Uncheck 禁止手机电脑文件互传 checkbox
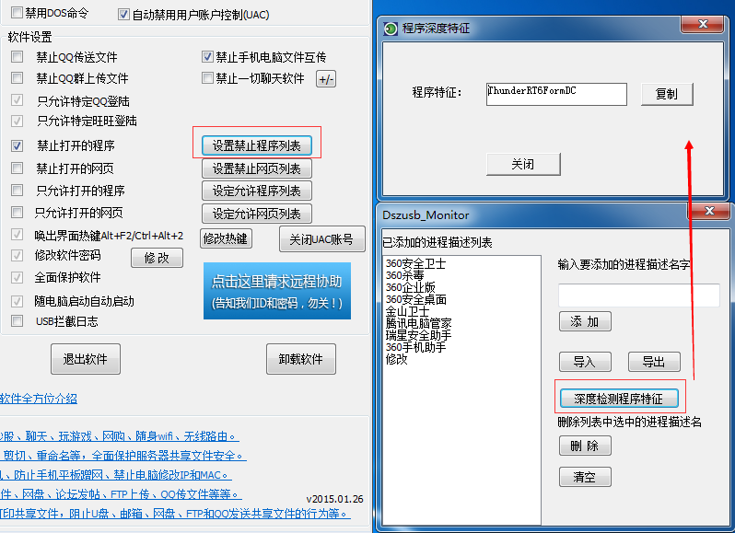 coord(207,57)
